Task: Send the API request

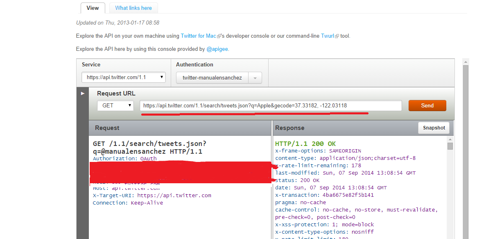Action: coord(427,105)
